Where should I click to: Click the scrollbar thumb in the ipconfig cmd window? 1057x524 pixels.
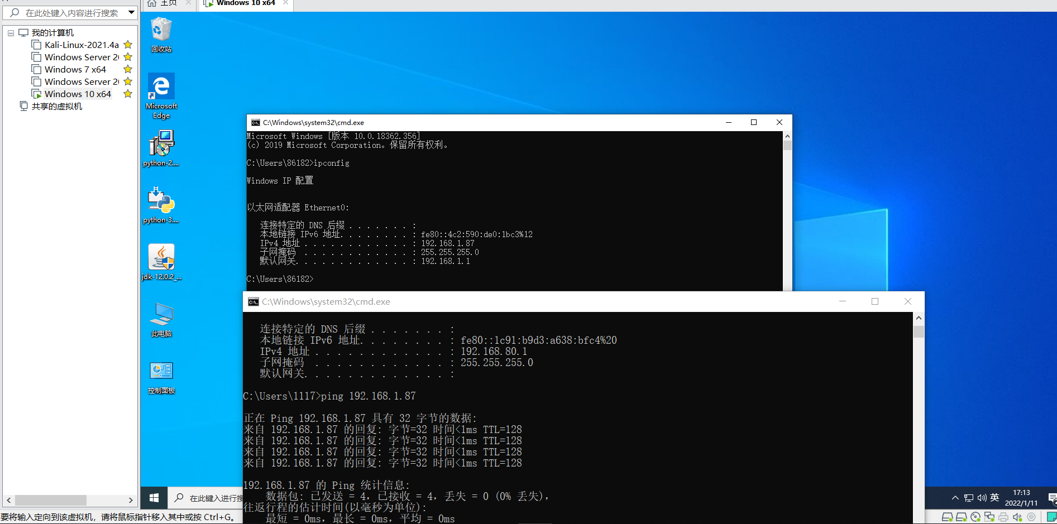click(787, 146)
